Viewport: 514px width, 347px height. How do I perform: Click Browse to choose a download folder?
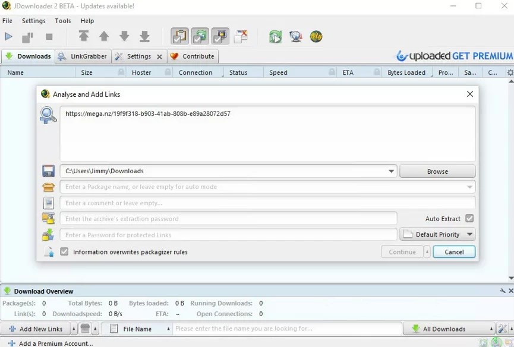coord(437,171)
